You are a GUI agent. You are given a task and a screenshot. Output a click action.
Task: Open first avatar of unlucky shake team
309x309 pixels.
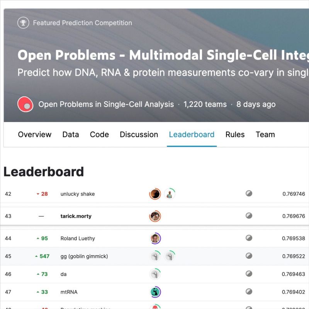coord(155,194)
